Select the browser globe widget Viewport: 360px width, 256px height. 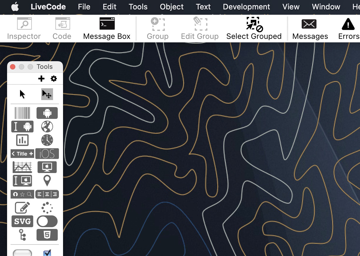point(47,127)
